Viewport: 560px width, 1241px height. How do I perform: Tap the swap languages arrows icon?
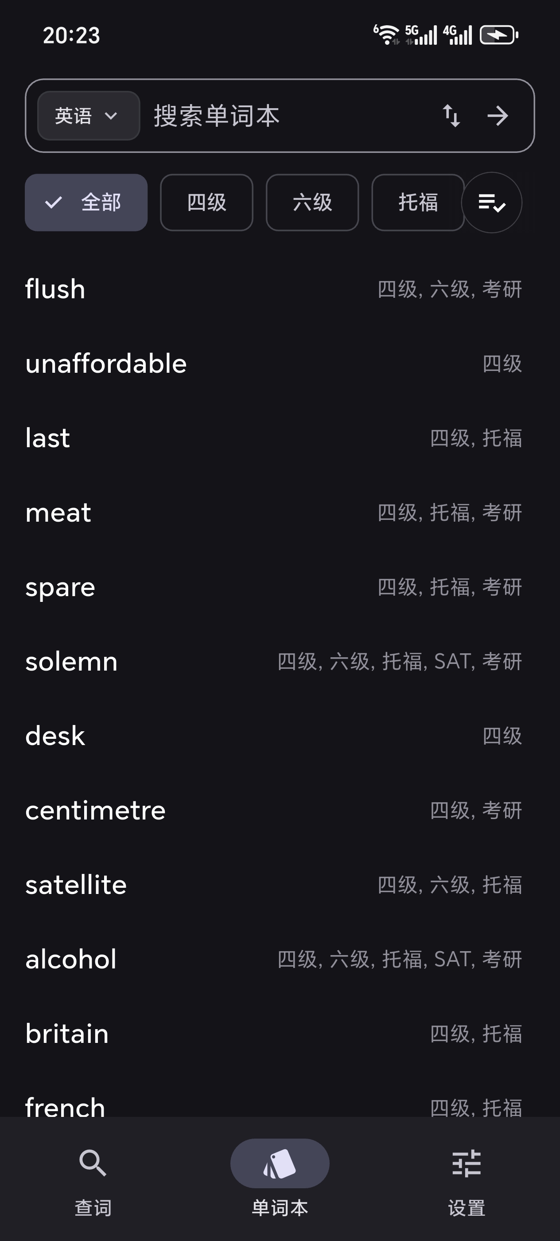coord(451,116)
